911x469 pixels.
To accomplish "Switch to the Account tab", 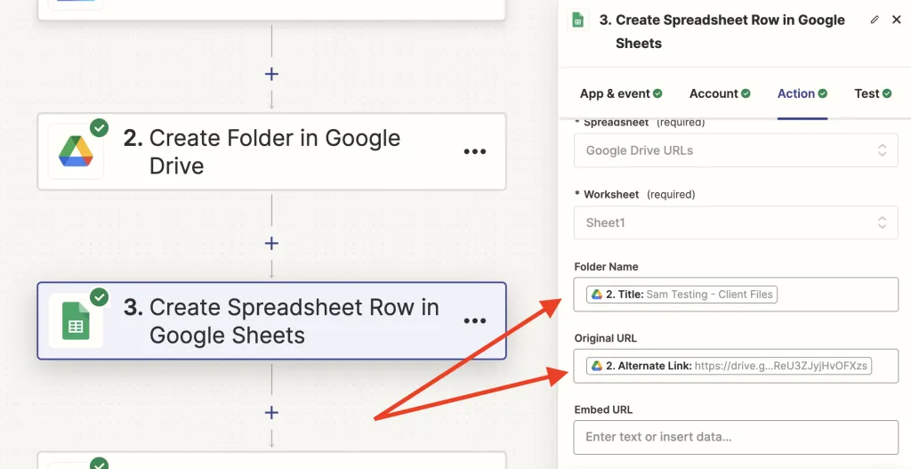I will pyautogui.click(x=720, y=93).
